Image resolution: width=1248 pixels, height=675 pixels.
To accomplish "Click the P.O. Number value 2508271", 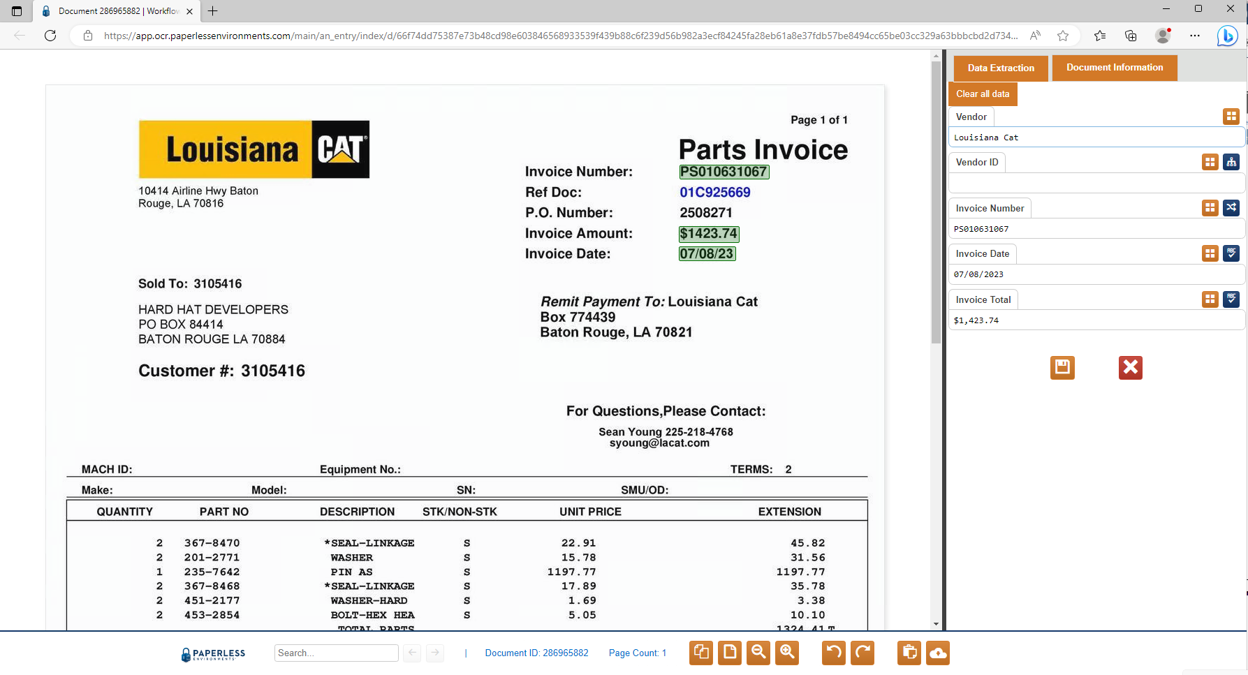I will point(706,213).
